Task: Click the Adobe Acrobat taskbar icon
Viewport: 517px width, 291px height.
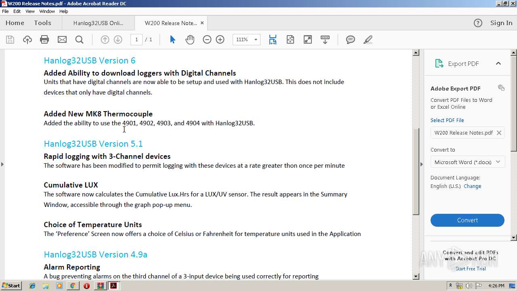Action: point(114,286)
